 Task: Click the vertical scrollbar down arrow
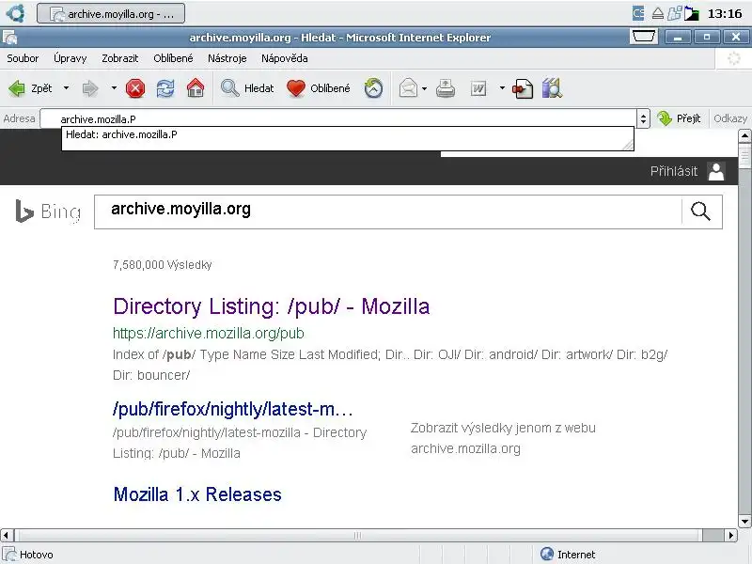click(x=744, y=522)
